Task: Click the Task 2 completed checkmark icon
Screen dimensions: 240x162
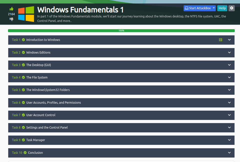Action: click(23, 53)
